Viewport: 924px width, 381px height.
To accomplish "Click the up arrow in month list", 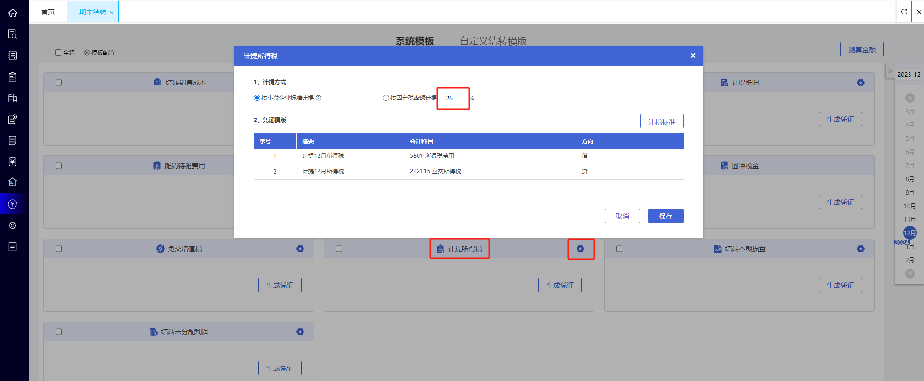I will pos(910,98).
